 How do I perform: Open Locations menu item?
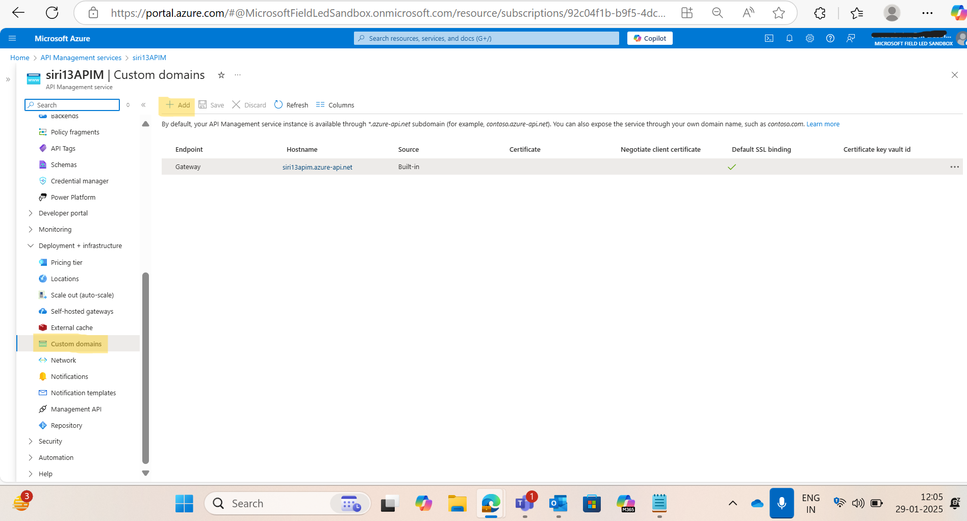[65, 279]
